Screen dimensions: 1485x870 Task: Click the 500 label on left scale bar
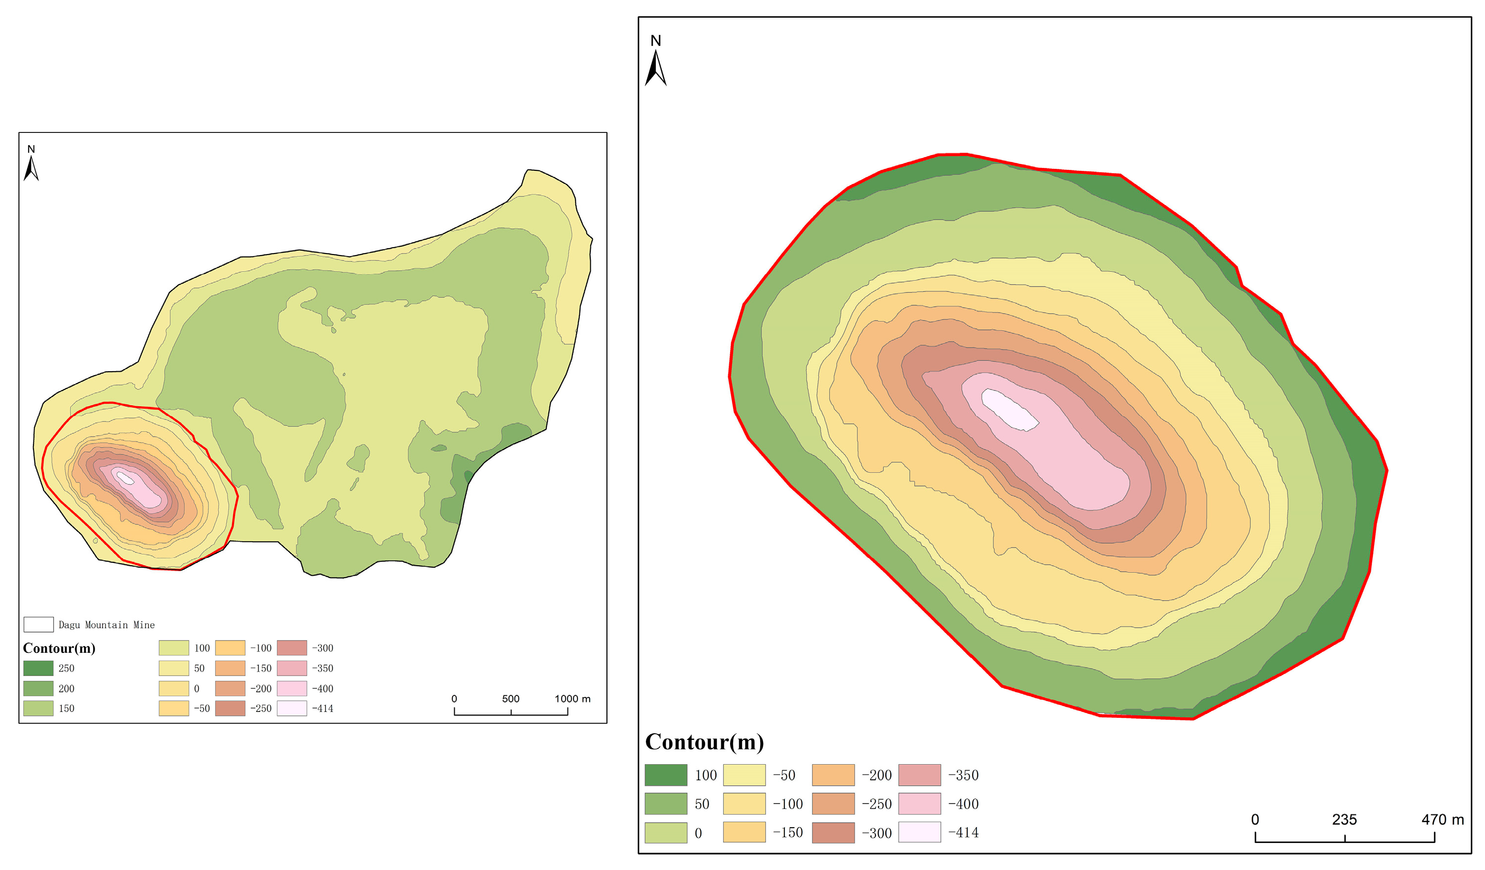pyautogui.click(x=510, y=699)
